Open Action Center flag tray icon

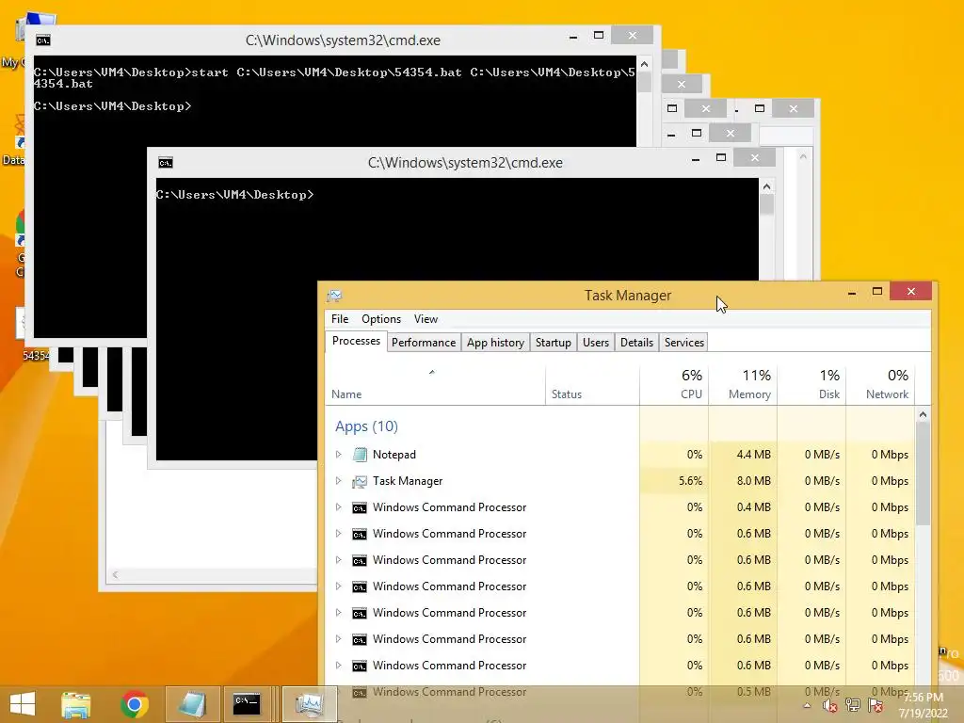(876, 706)
